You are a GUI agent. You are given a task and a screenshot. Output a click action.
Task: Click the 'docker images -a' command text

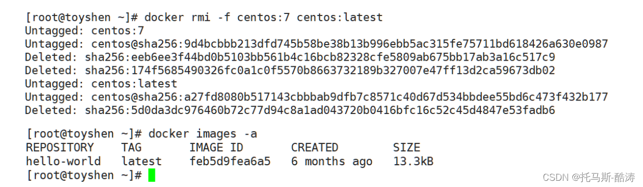pyautogui.click(x=203, y=134)
